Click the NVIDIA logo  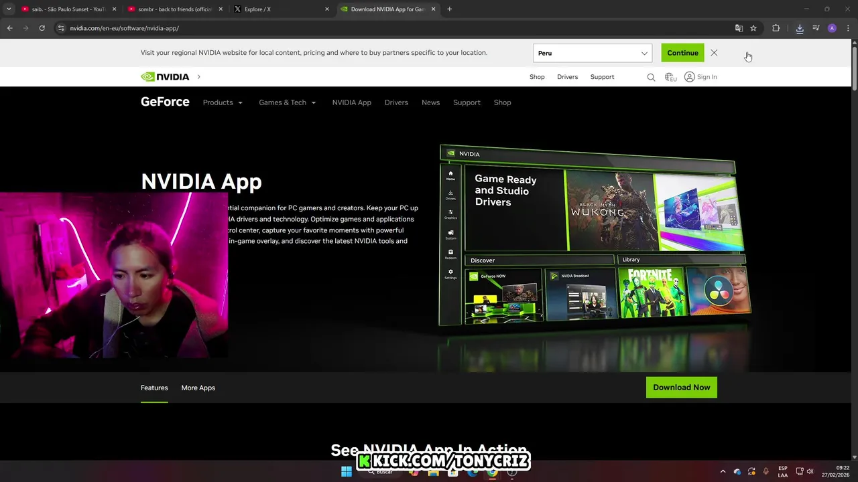(165, 77)
